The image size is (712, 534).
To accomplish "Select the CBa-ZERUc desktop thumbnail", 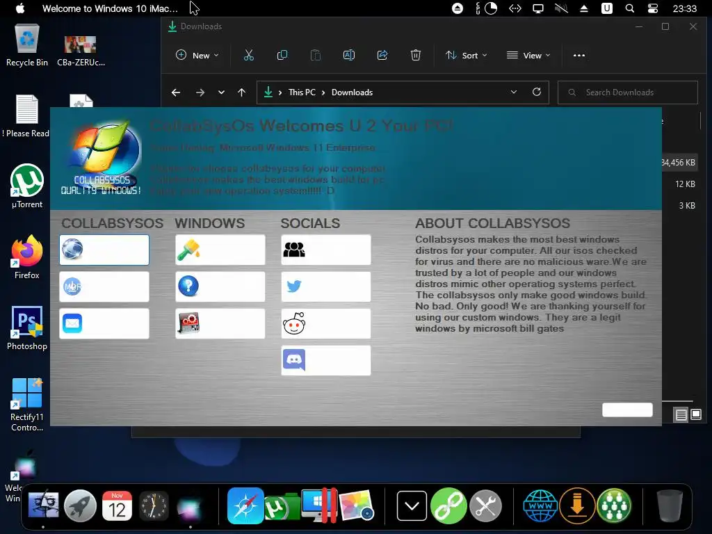I will [x=81, y=51].
